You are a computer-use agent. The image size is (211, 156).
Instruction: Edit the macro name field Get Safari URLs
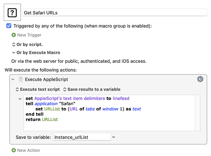(115, 13)
